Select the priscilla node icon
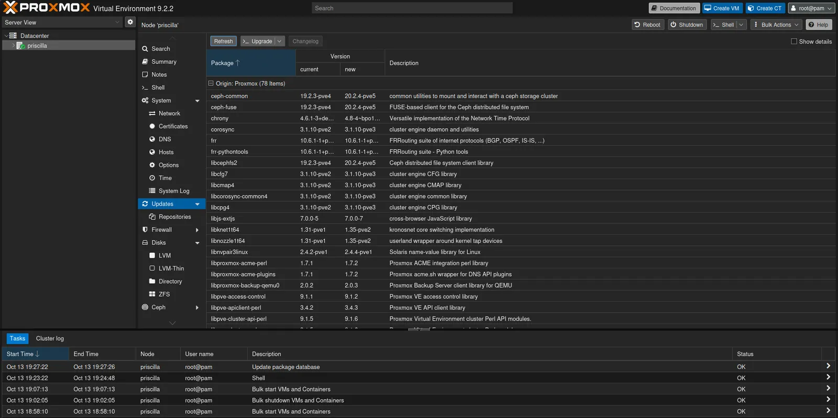Screen dimensions: 838x418 coord(20,46)
